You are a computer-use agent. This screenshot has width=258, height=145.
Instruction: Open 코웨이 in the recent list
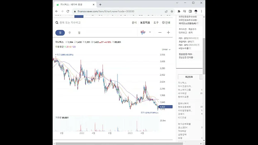pyautogui.click(x=181, y=114)
